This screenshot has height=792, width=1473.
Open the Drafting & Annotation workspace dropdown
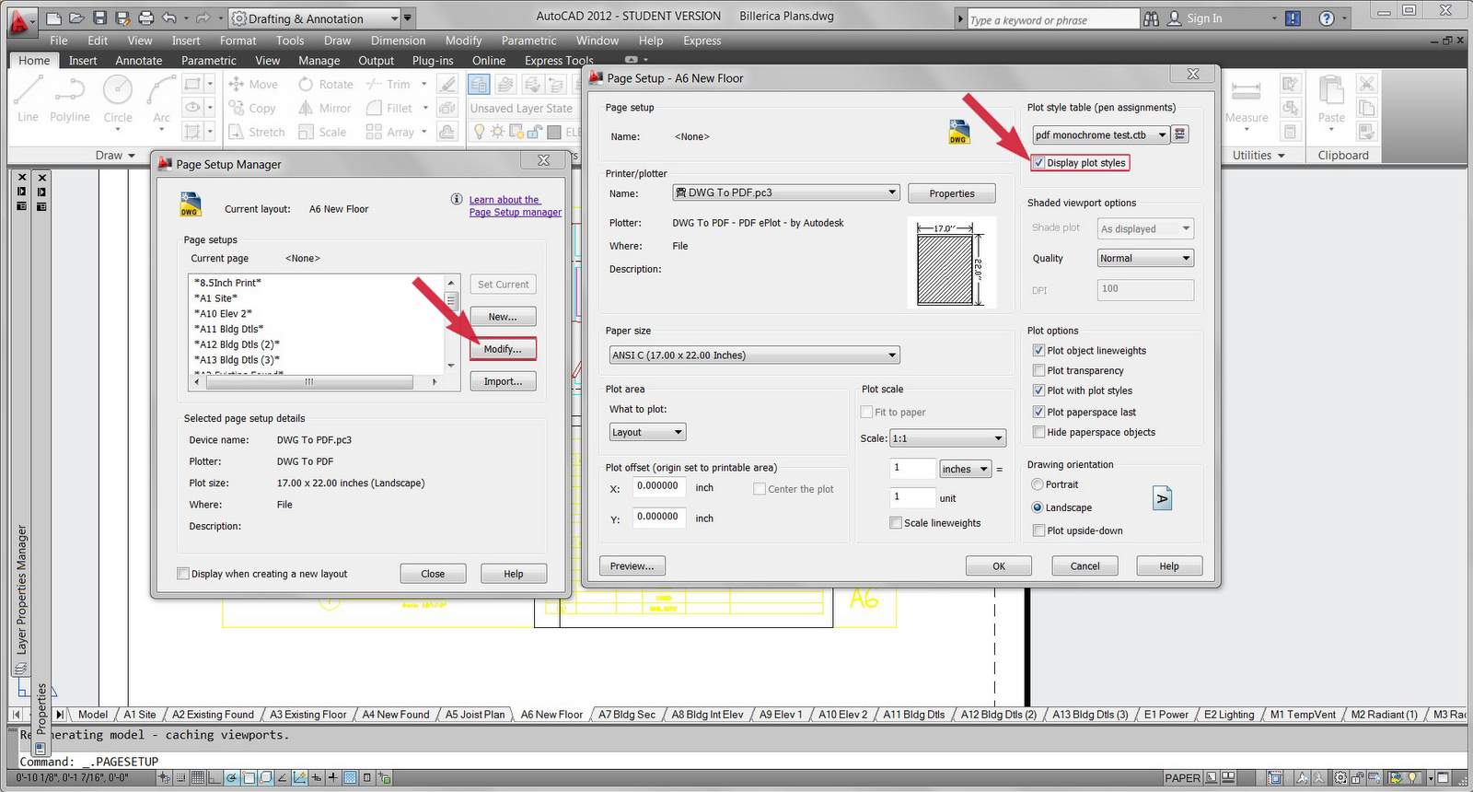click(x=314, y=18)
